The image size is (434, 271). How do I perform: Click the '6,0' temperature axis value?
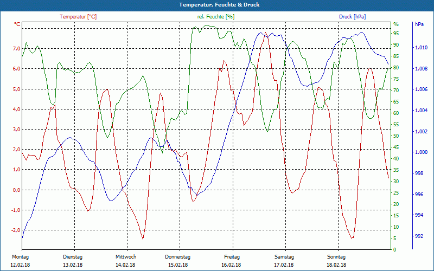click(17, 69)
